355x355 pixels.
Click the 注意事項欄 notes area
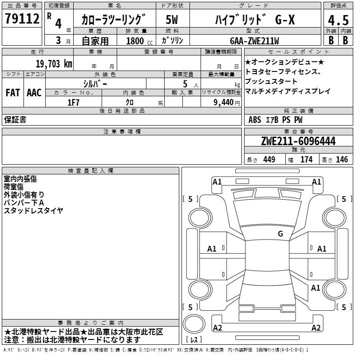[122, 150]
